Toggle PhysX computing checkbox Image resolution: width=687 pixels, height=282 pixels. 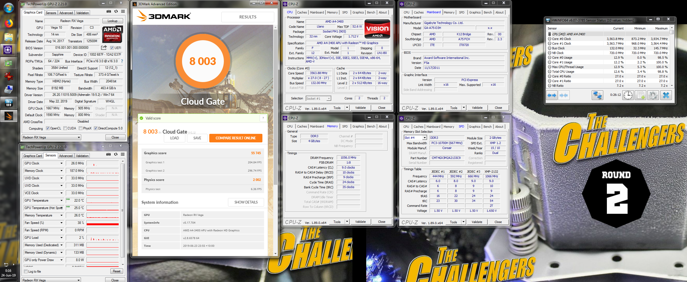[x=81, y=128]
